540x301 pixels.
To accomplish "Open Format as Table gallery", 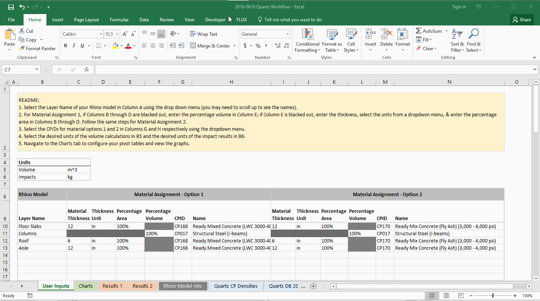I will (332, 40).
